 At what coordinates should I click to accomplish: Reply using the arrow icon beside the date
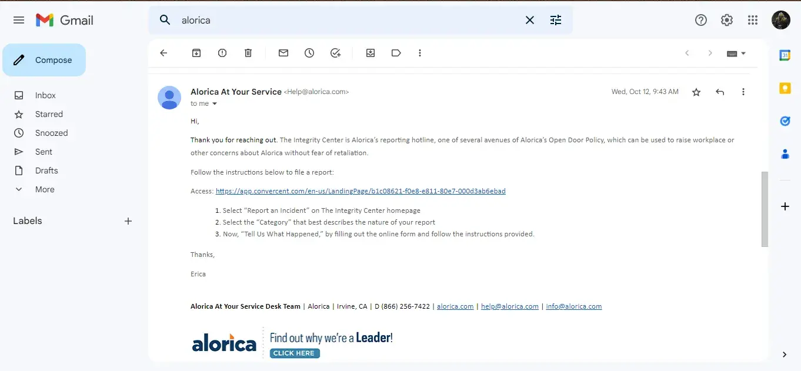pyautogui.click(x=720, y=92)
